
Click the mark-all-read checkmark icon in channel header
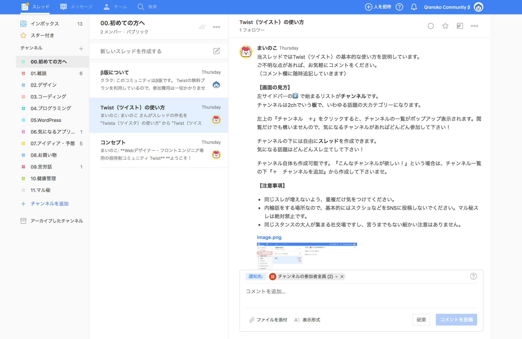(202, 27)
